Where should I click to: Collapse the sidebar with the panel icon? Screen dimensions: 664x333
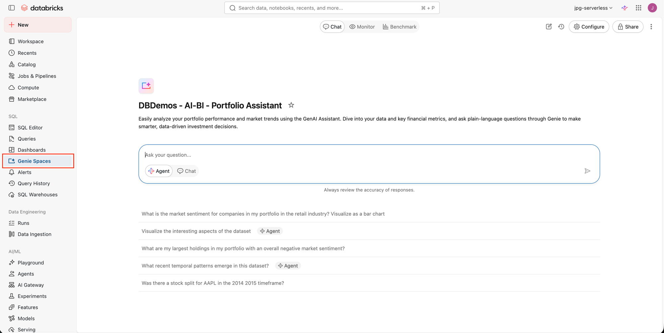point(12,8)
